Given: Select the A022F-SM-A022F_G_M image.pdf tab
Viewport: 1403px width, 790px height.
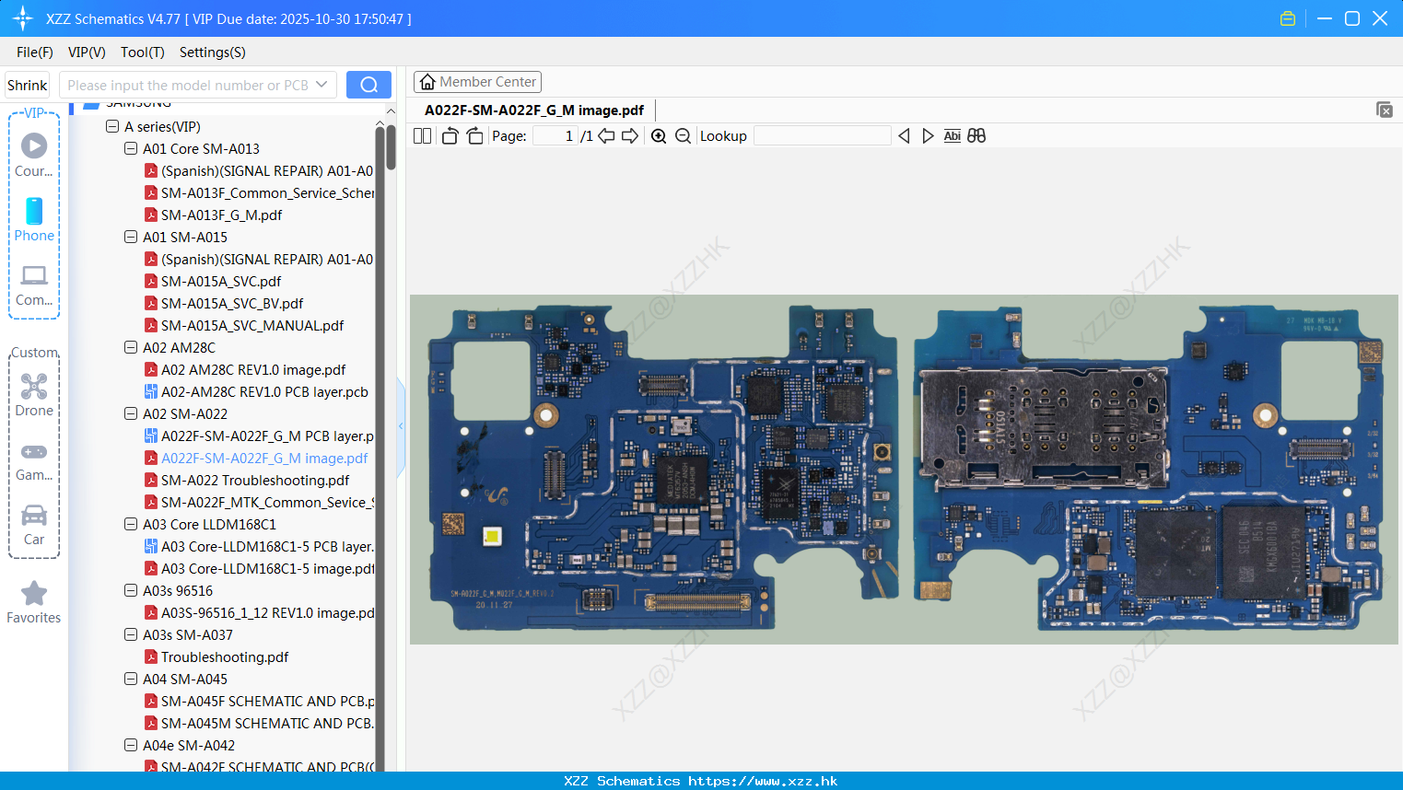Looking at the screenshot, I should (x=534, y=110).
